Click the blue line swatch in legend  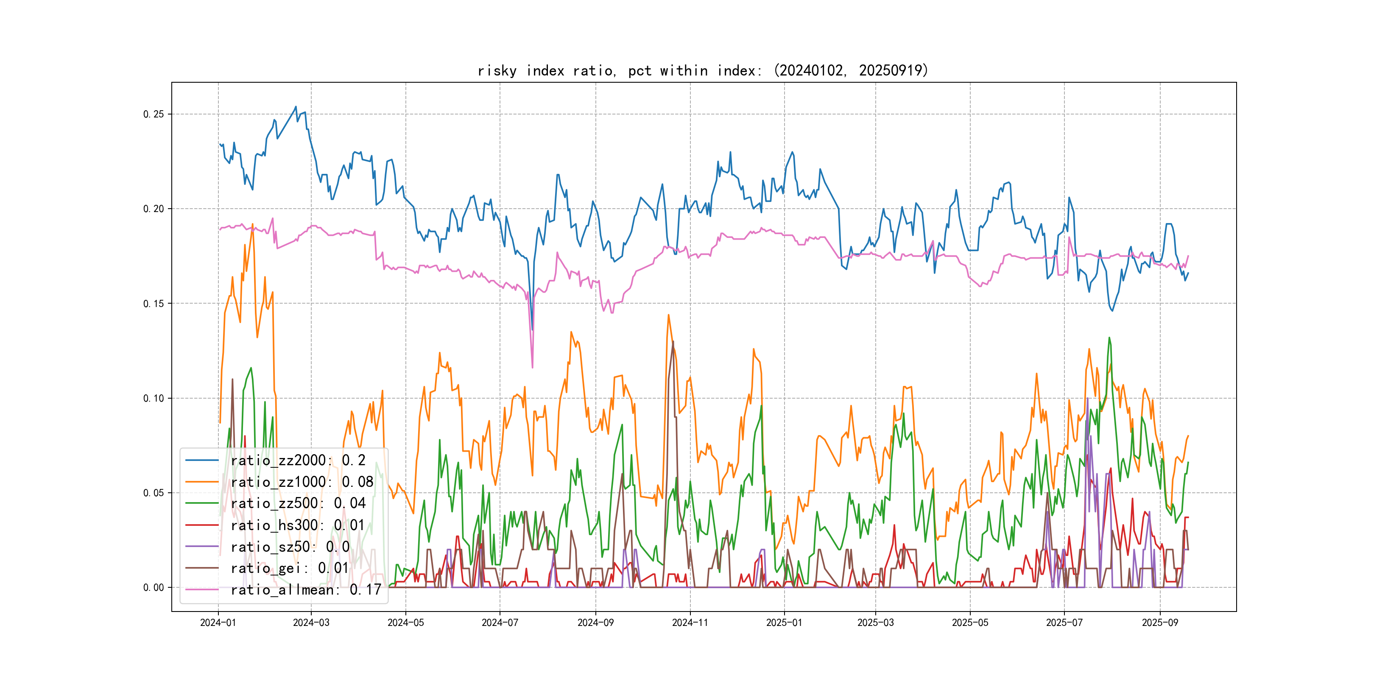pos(201,460)
